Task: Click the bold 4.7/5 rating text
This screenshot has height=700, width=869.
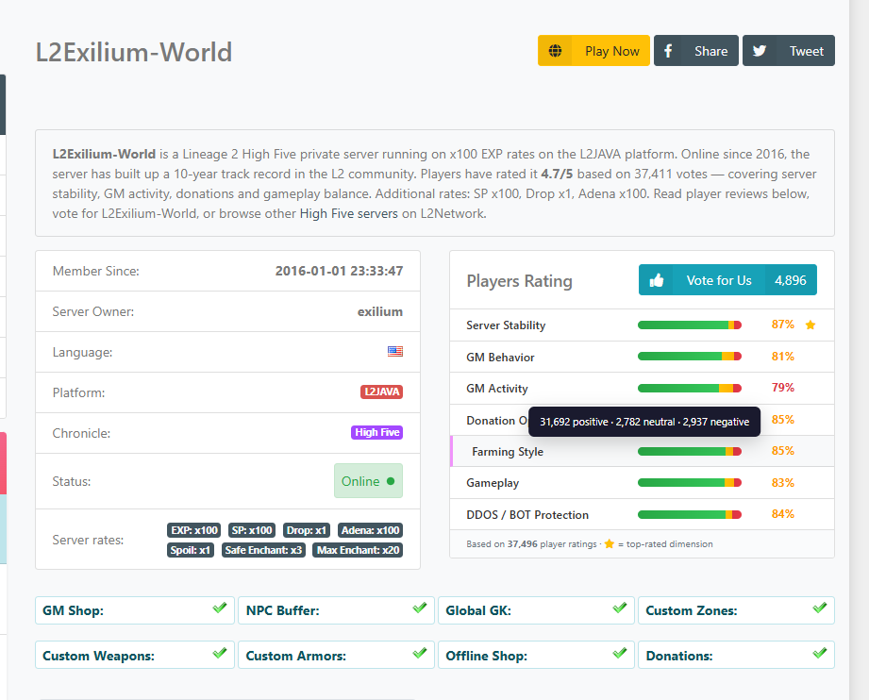Action: click(557, 174)
